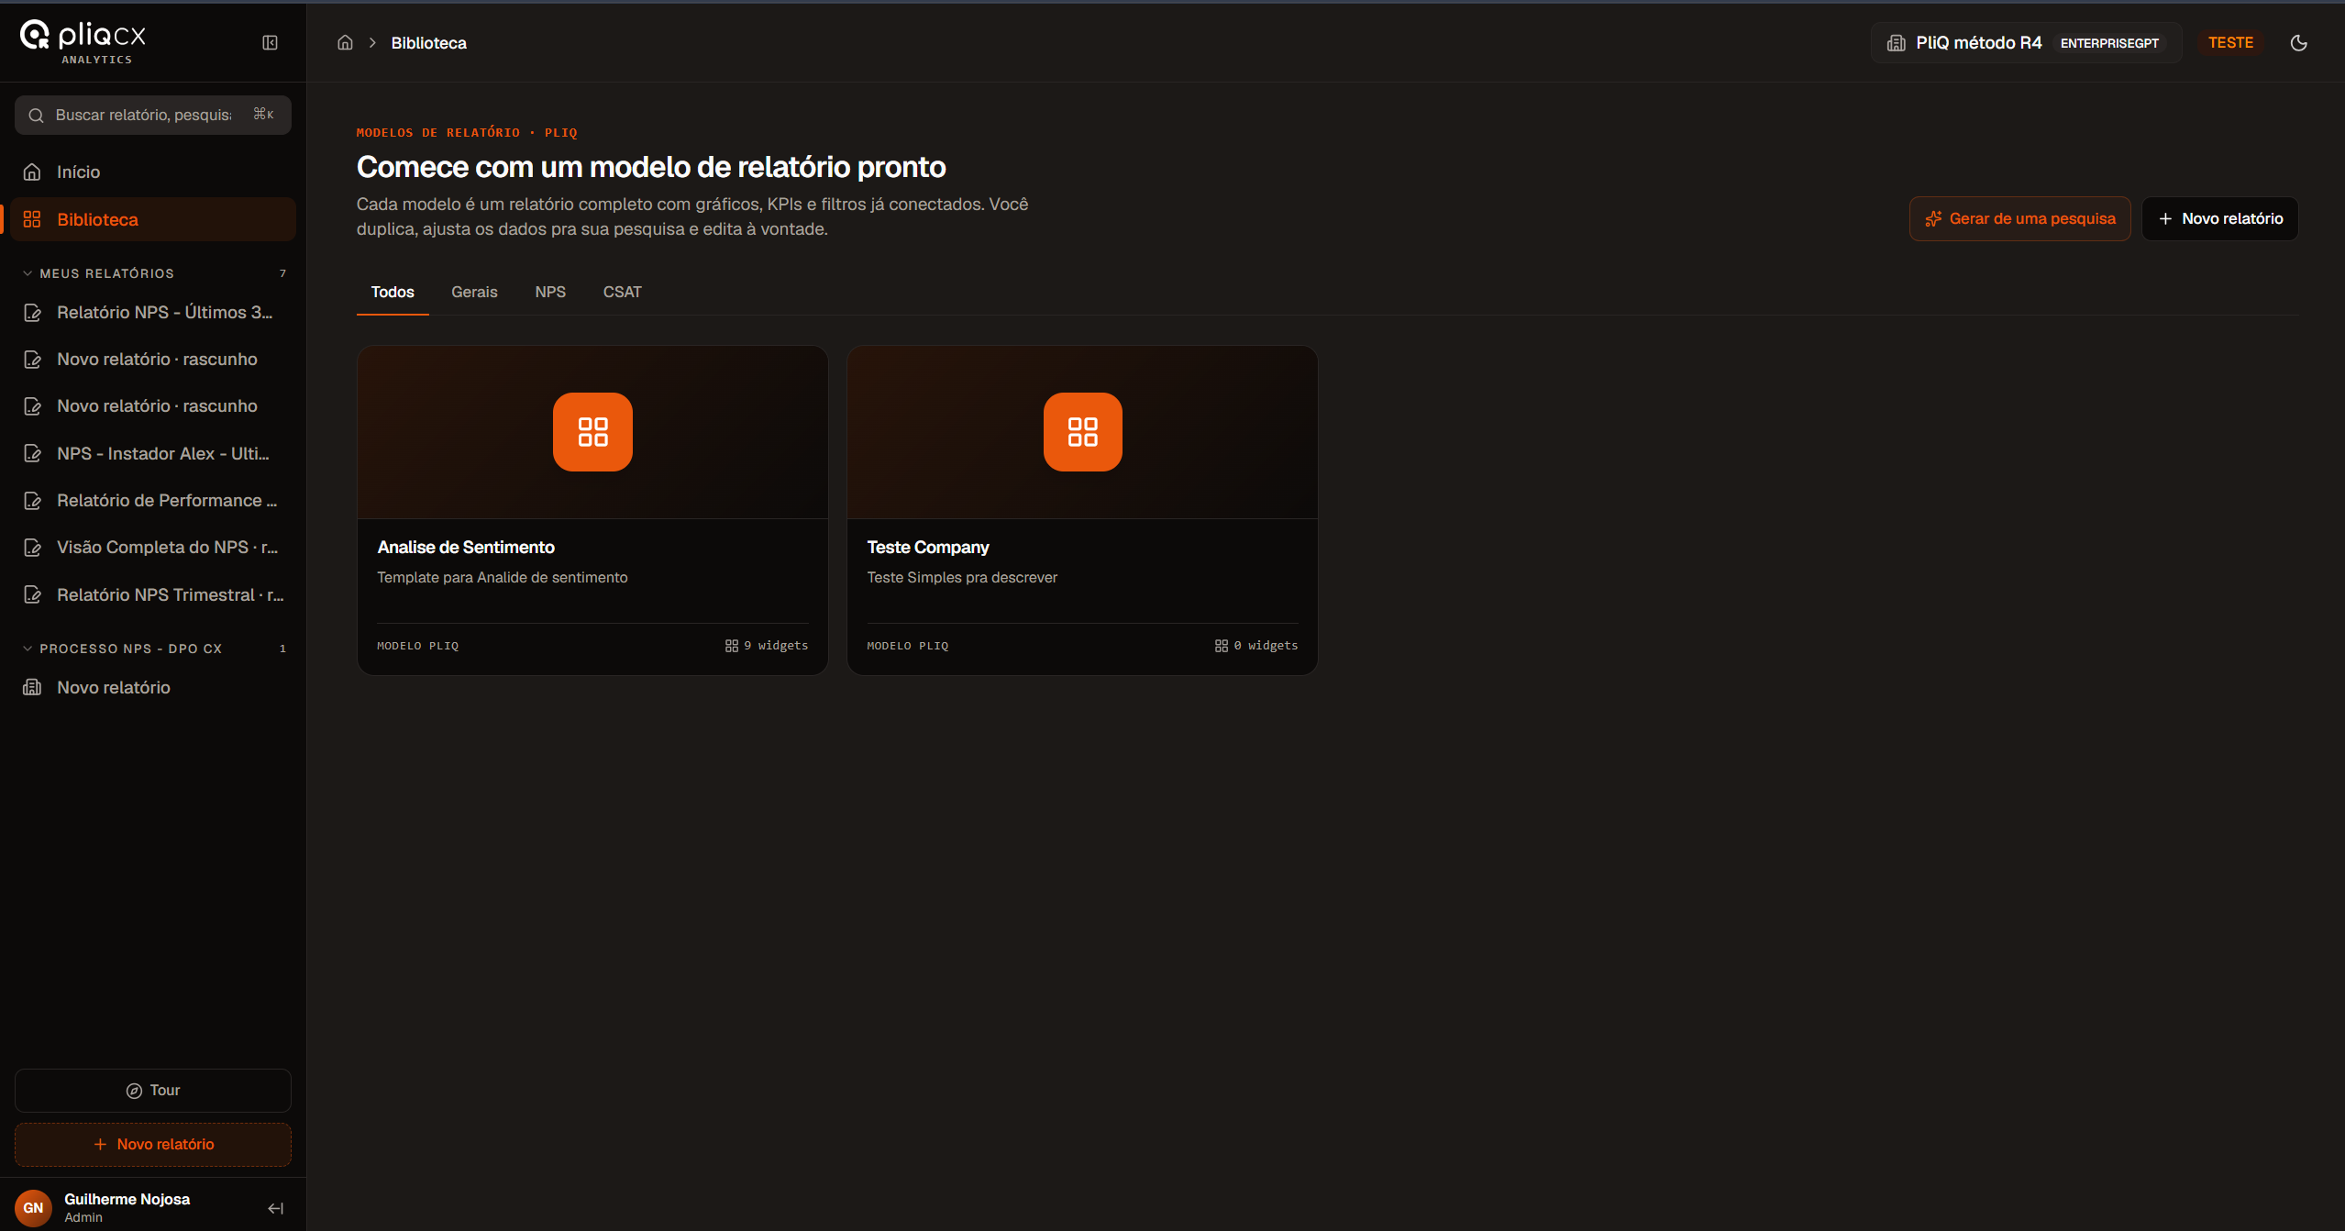Open Teste Company template card
Screen dimensions: 2345x1231
pyautogui.click(x=1082, y=511)
